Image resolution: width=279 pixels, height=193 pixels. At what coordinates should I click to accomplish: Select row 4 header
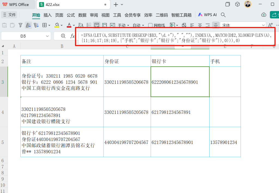coord(2,112)
